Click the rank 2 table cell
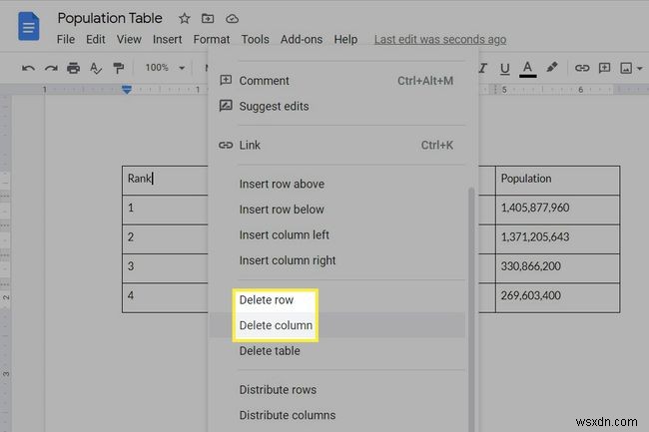 tap(166, 239)
